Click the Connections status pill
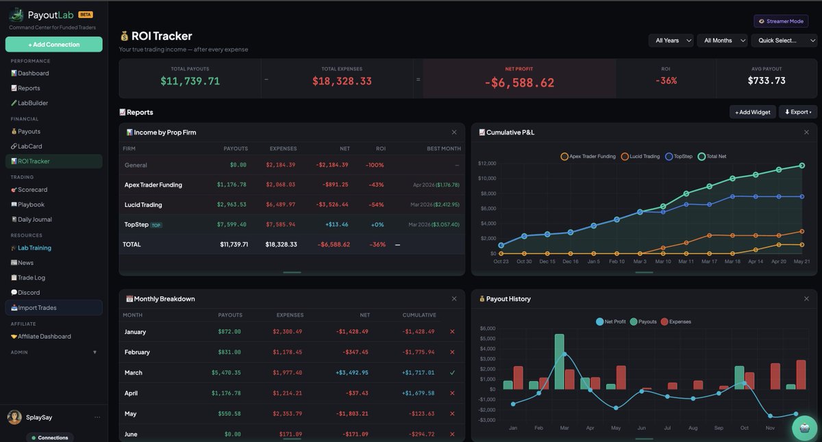822x442 pixels. point(51,437)
